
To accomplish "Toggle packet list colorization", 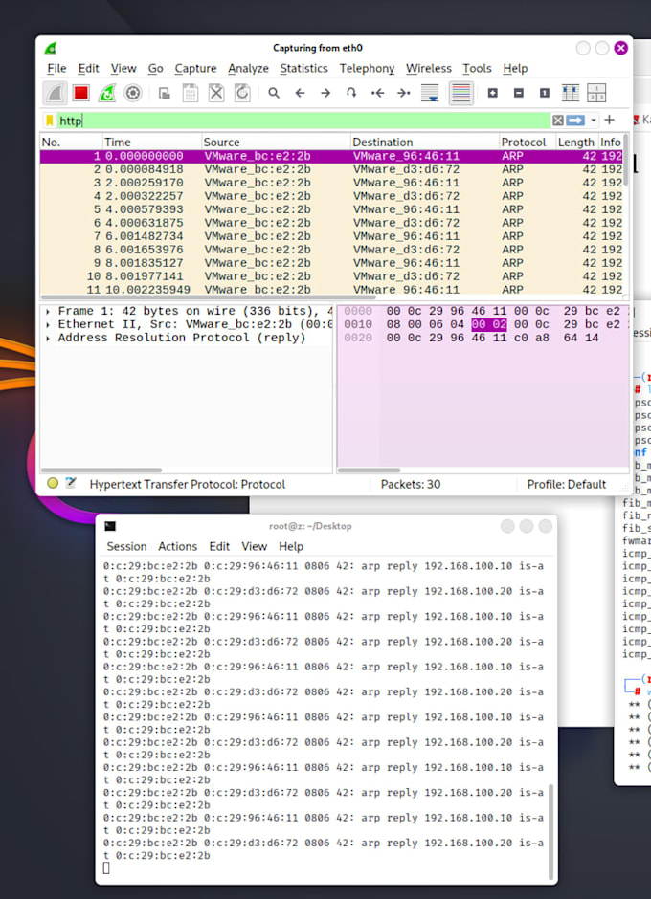I will (x=461, y=93).
